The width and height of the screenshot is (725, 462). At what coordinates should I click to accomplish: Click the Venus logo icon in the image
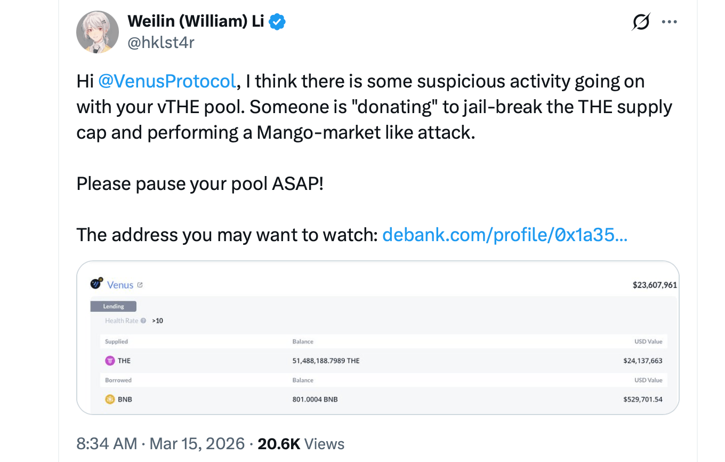tap(96, 284)
